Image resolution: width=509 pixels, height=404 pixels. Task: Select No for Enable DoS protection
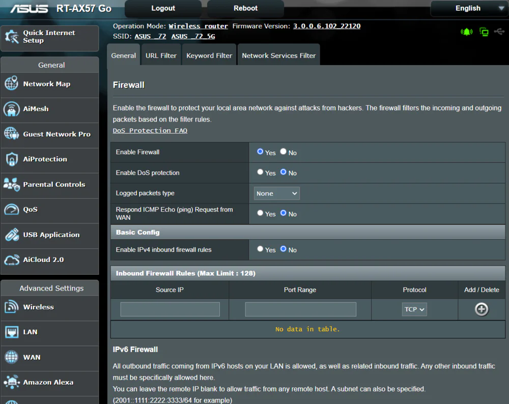coord(284,172)
